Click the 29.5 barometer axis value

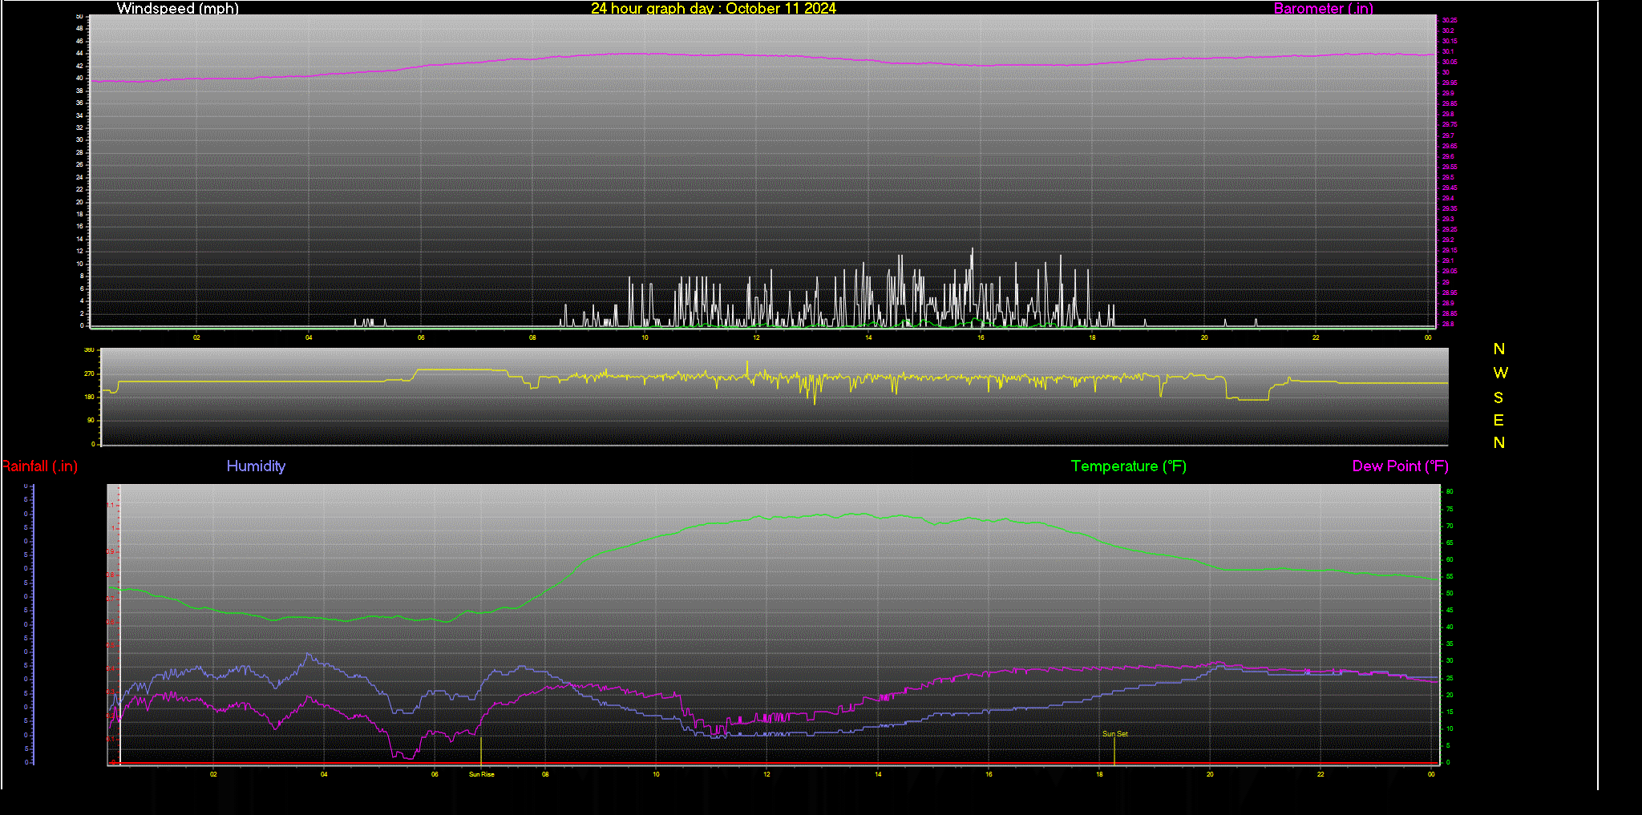[1448, 177]
